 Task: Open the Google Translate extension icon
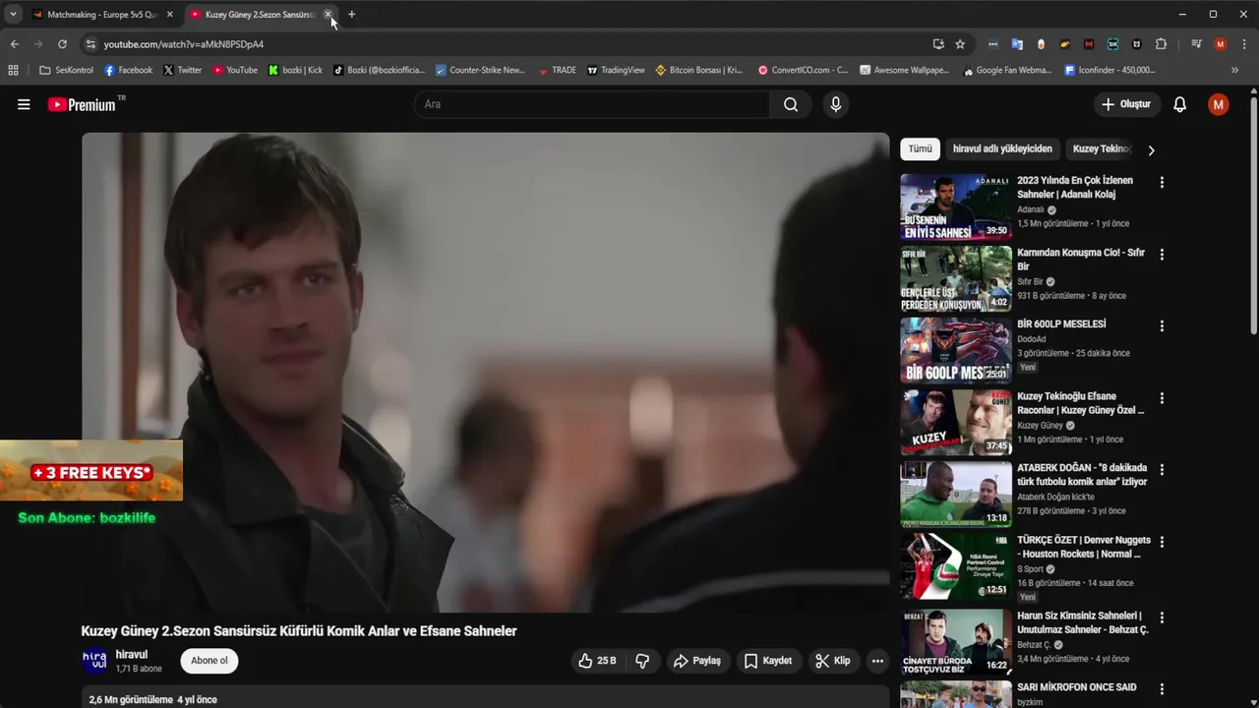click(x=1017, y=44)
